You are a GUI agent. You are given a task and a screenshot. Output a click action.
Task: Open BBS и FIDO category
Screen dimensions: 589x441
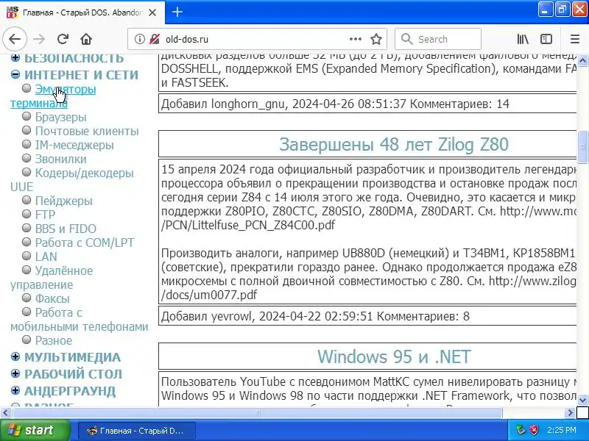pos(66,229)
